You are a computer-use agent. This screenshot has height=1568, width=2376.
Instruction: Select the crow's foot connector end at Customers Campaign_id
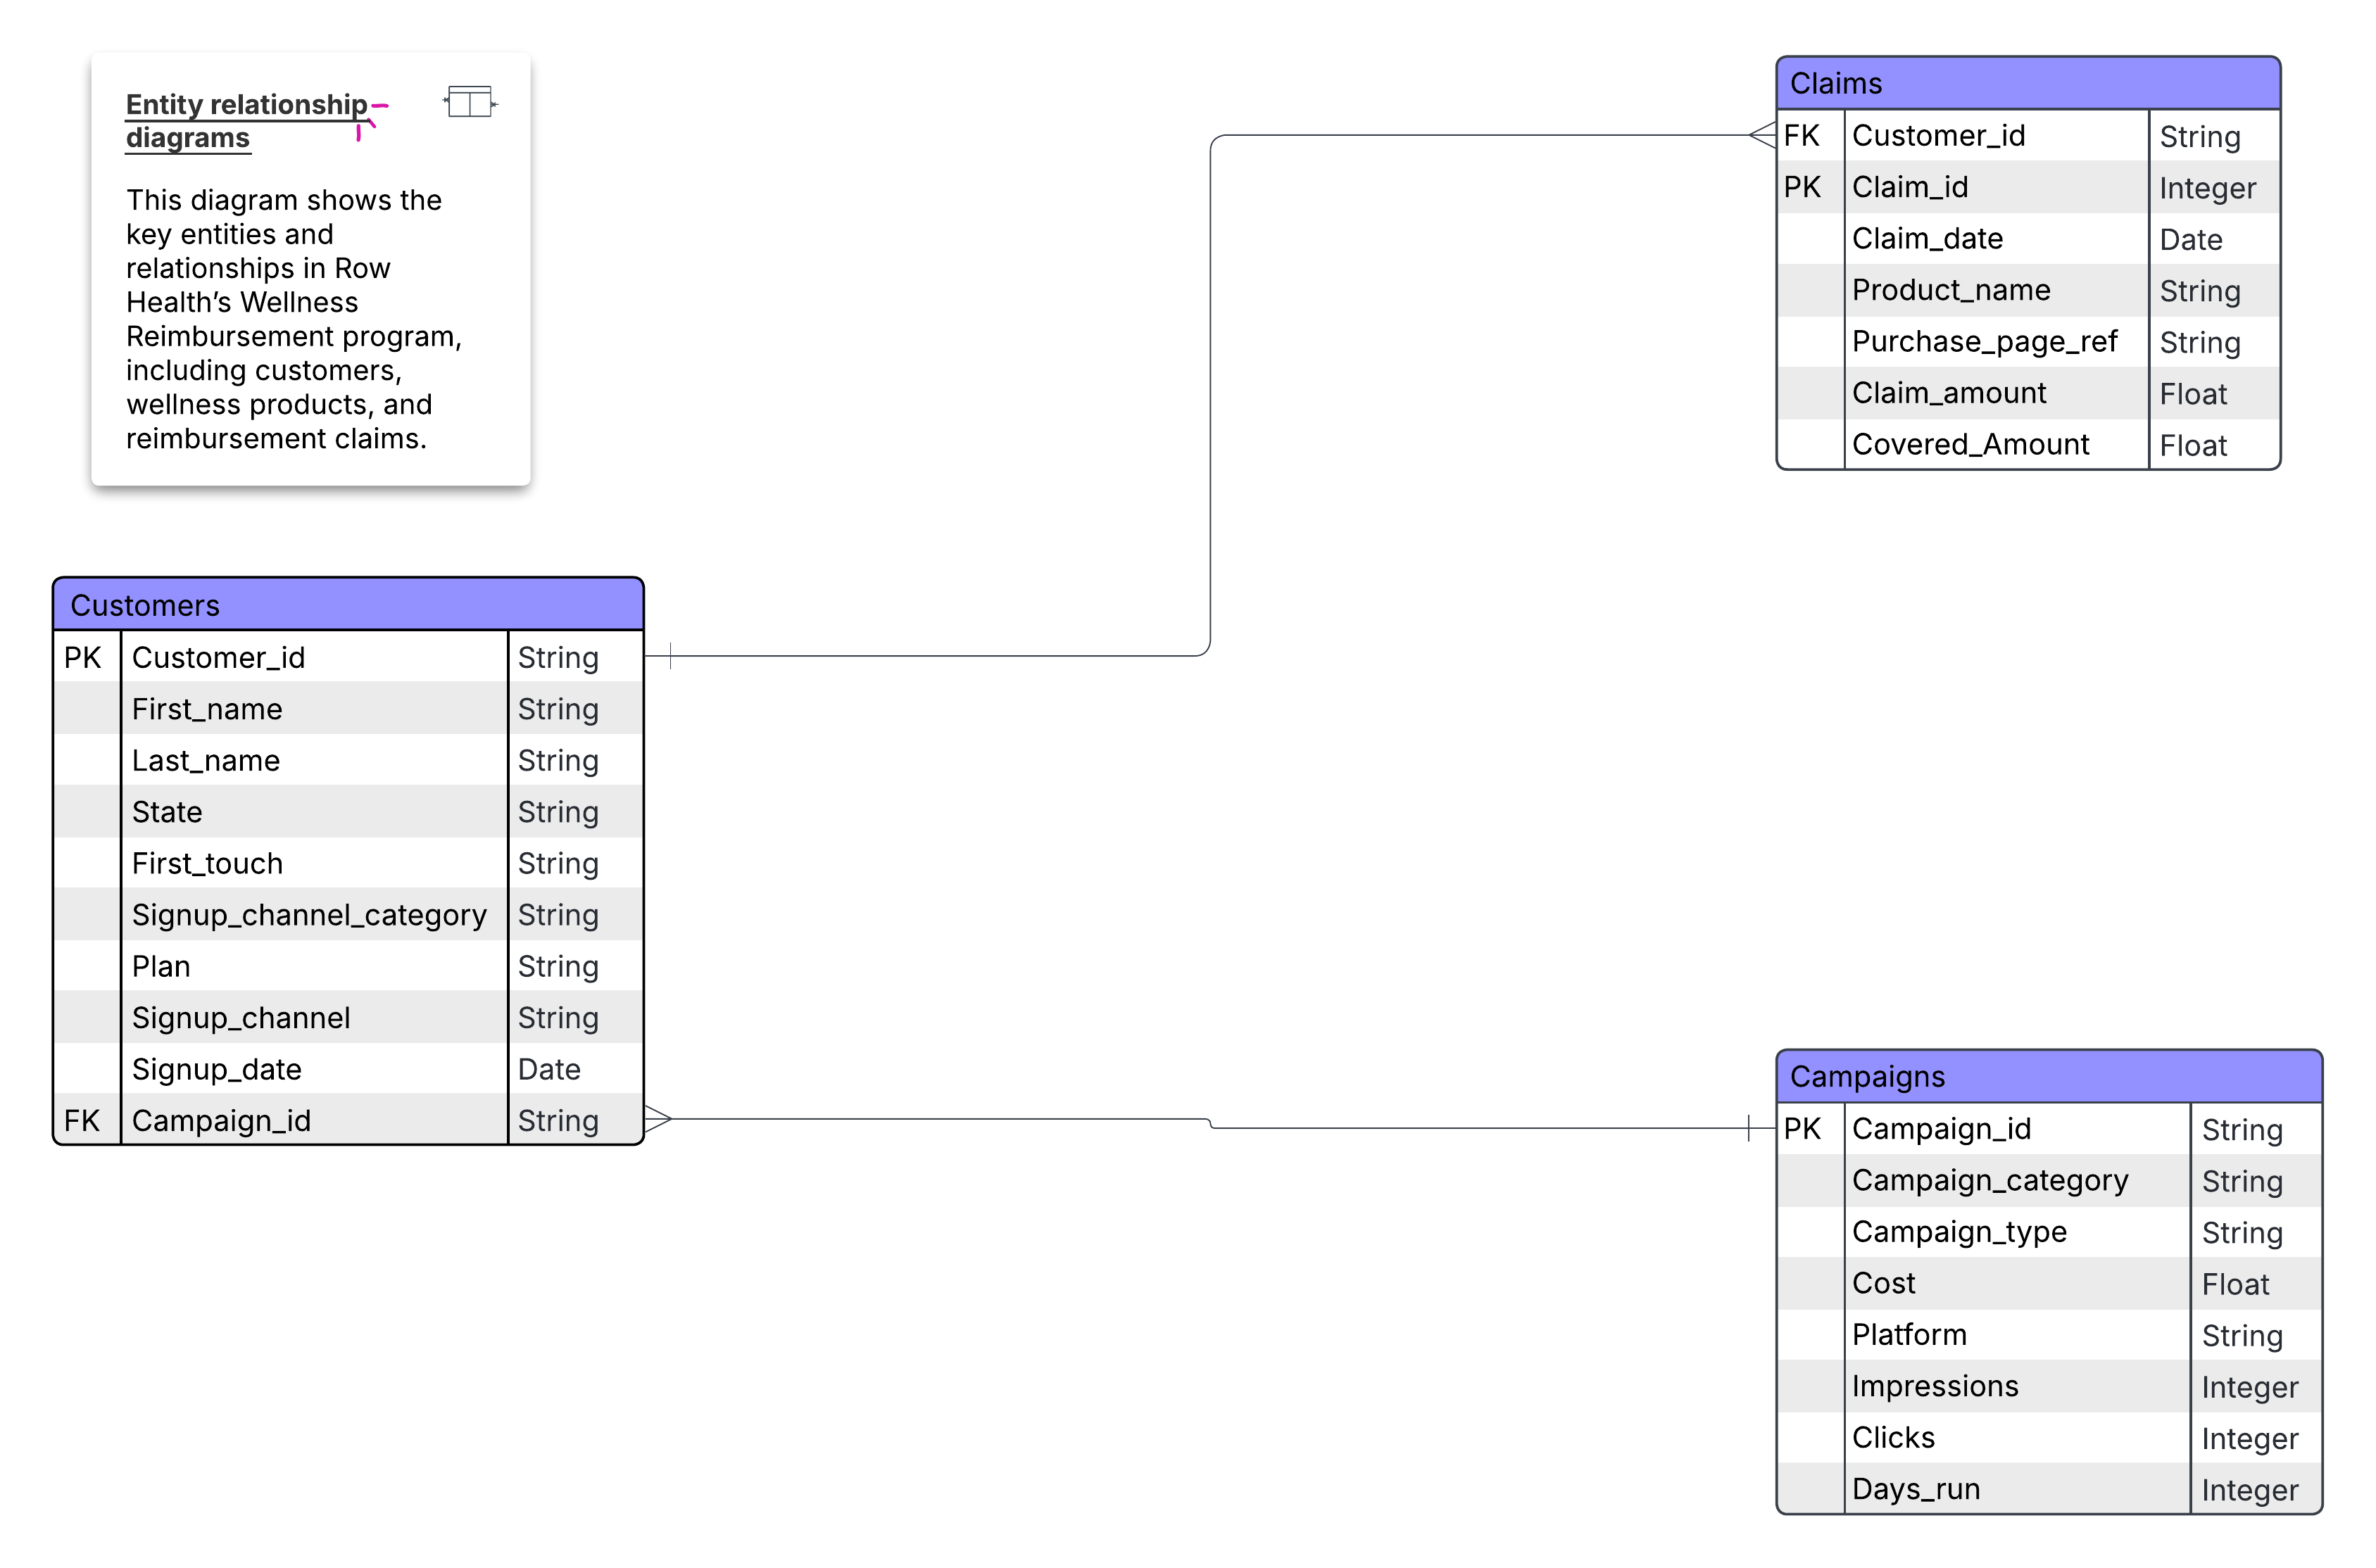[658, 1119]
